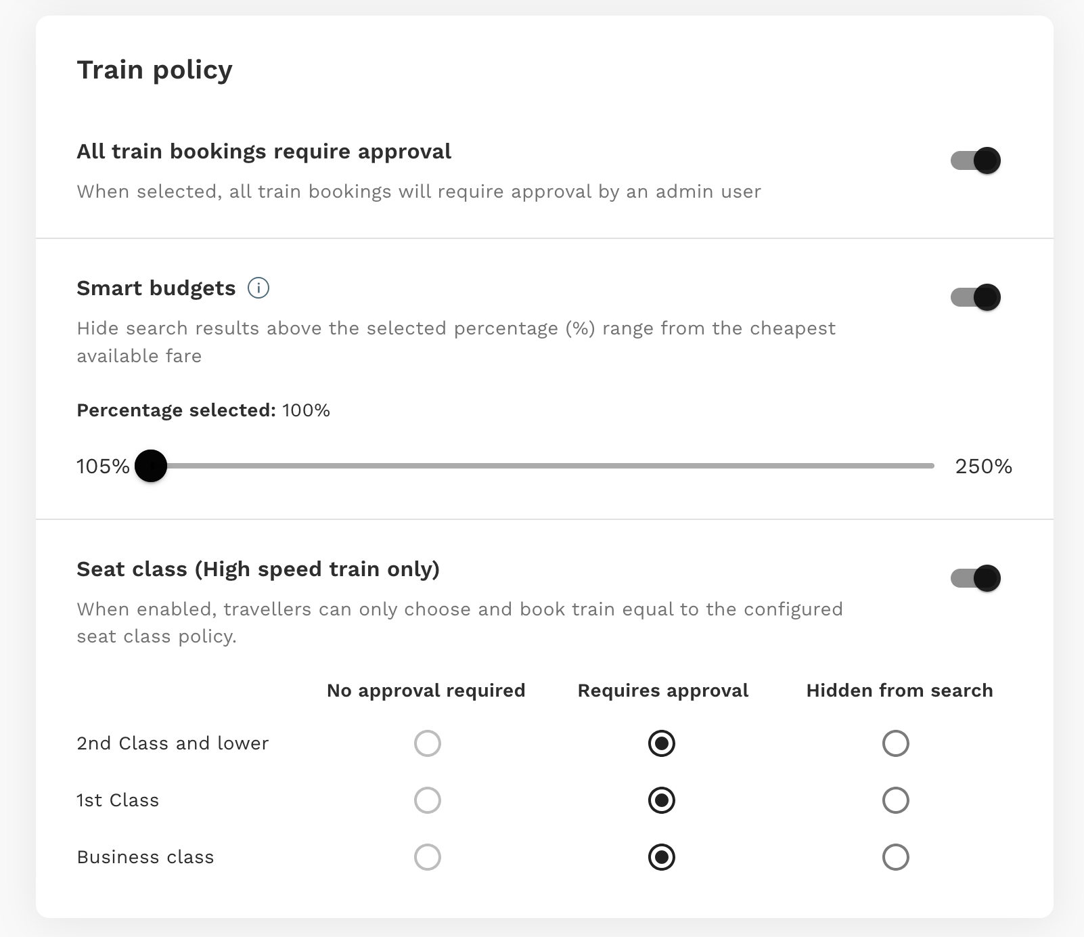Select Requires approval for 1st Class
Viewport: 1084px width, 937px height.
[x=662, y=800]
